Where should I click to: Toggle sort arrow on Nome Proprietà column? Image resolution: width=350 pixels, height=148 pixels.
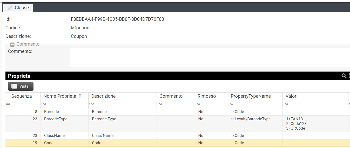click(80, 96)
